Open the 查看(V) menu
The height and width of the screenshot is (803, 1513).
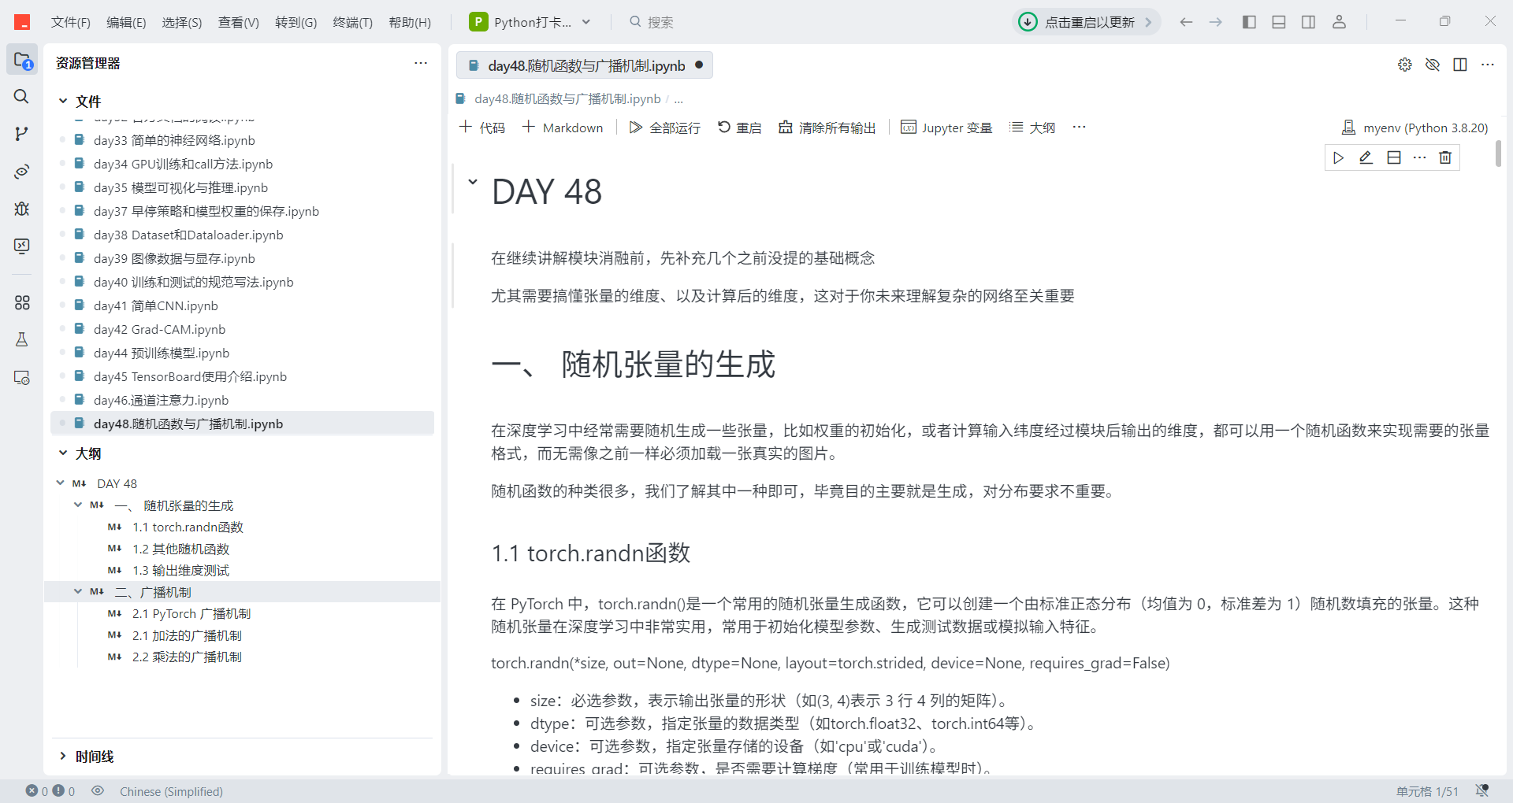(x=239, y=22)
